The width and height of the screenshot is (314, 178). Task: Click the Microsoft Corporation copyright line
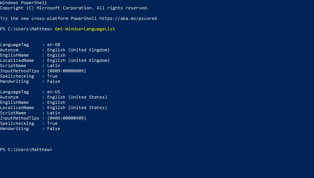click(74, 8)
